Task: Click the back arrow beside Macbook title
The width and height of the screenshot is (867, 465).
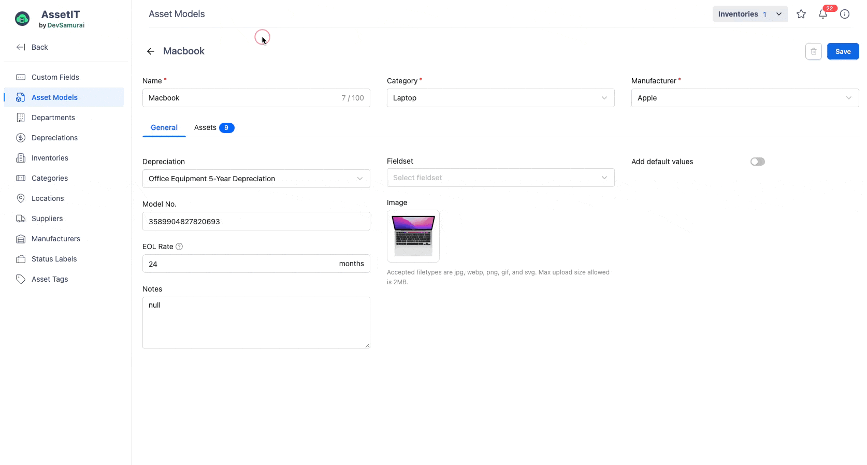Action: coord(151,51)
